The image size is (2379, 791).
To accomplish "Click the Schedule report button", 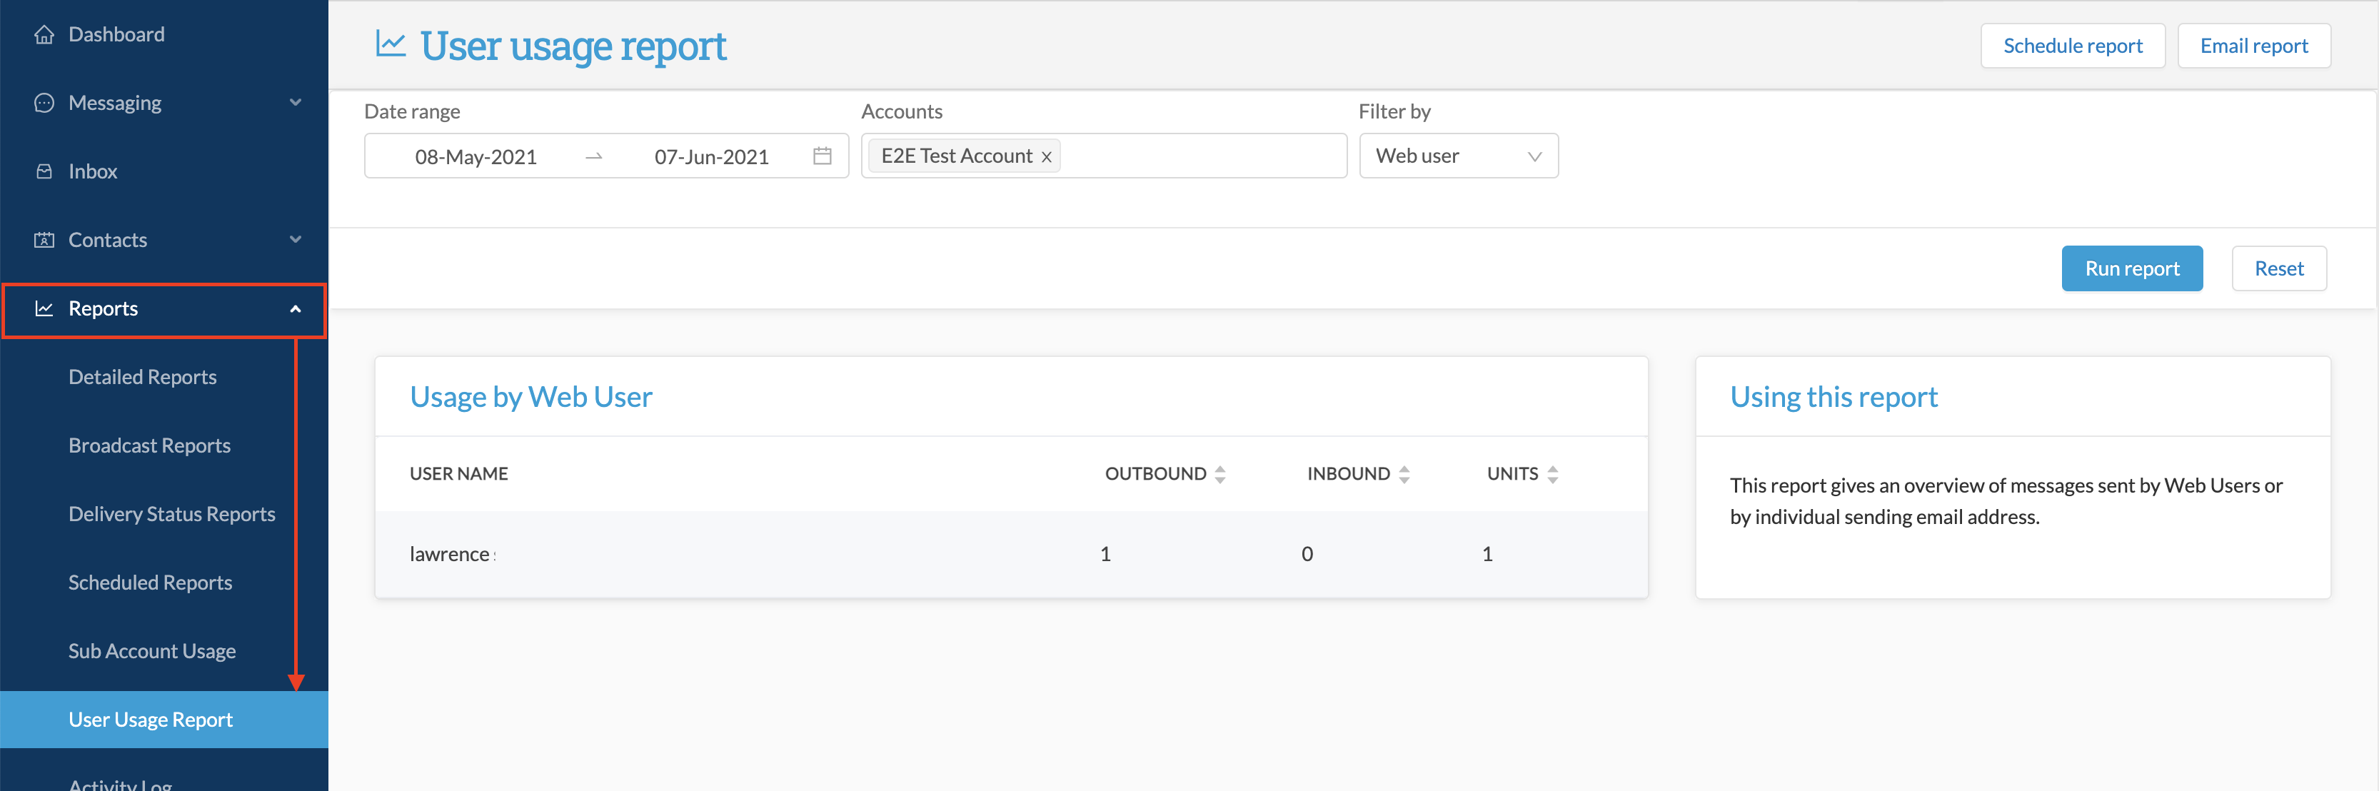I will pyautogui.click(x=2071, y=46).
